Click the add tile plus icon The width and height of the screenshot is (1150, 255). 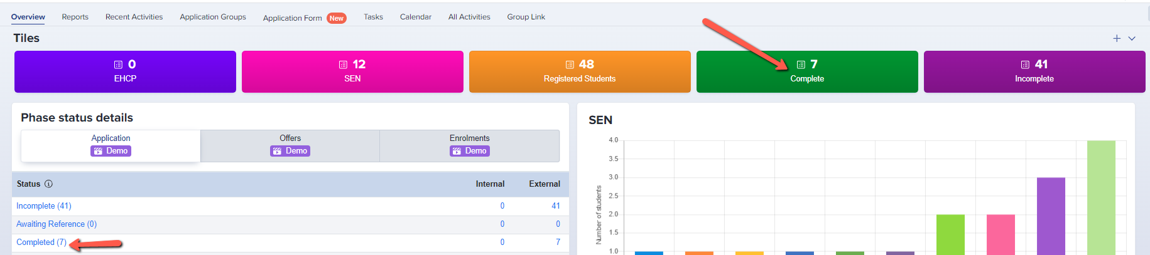[x=1117, y=38]
